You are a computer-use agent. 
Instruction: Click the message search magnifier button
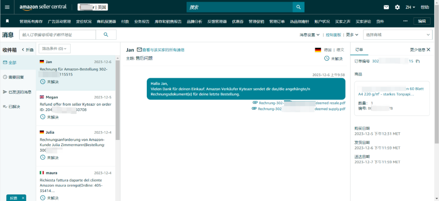pos(106,35)
